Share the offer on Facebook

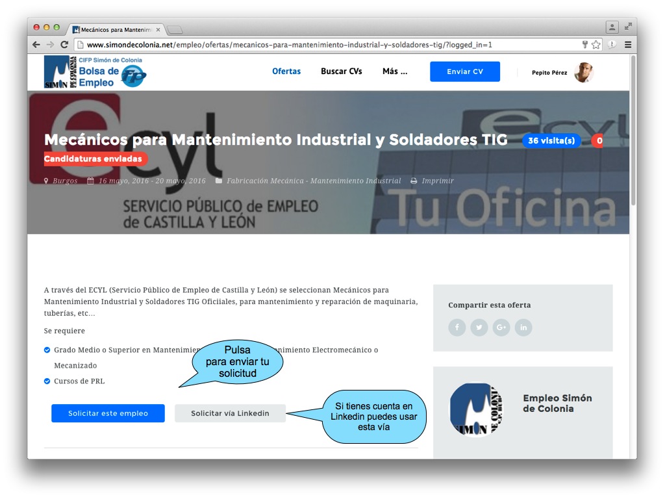pos(457,327)
